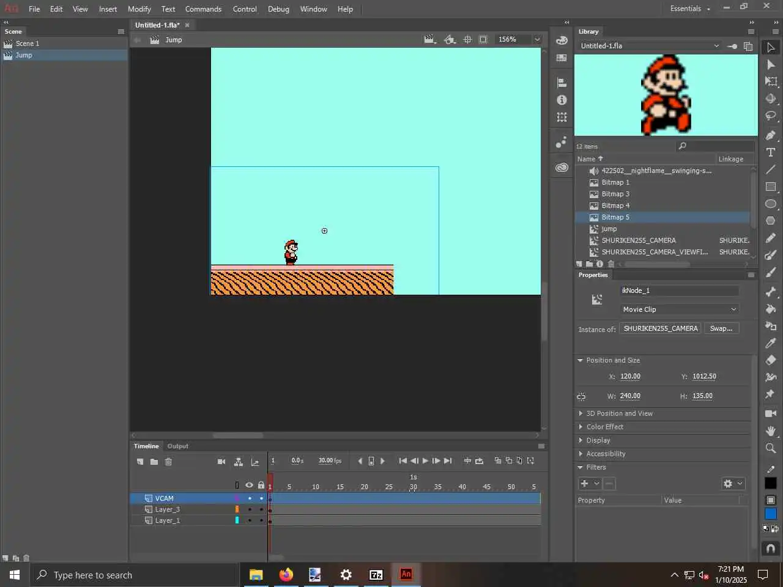This screenshot has width=783, height=587.
Task: Toggle lock dot of Layer_1
Action: pyautogui.click(x=261, y=520)
